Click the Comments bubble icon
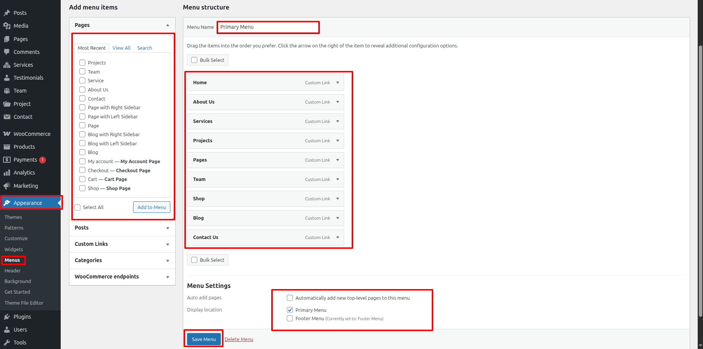Image resolution: width=703 pixels, height=349 pixels. click(7, 52)
